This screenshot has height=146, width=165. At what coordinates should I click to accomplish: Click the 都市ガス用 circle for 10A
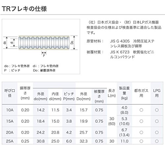141,110
